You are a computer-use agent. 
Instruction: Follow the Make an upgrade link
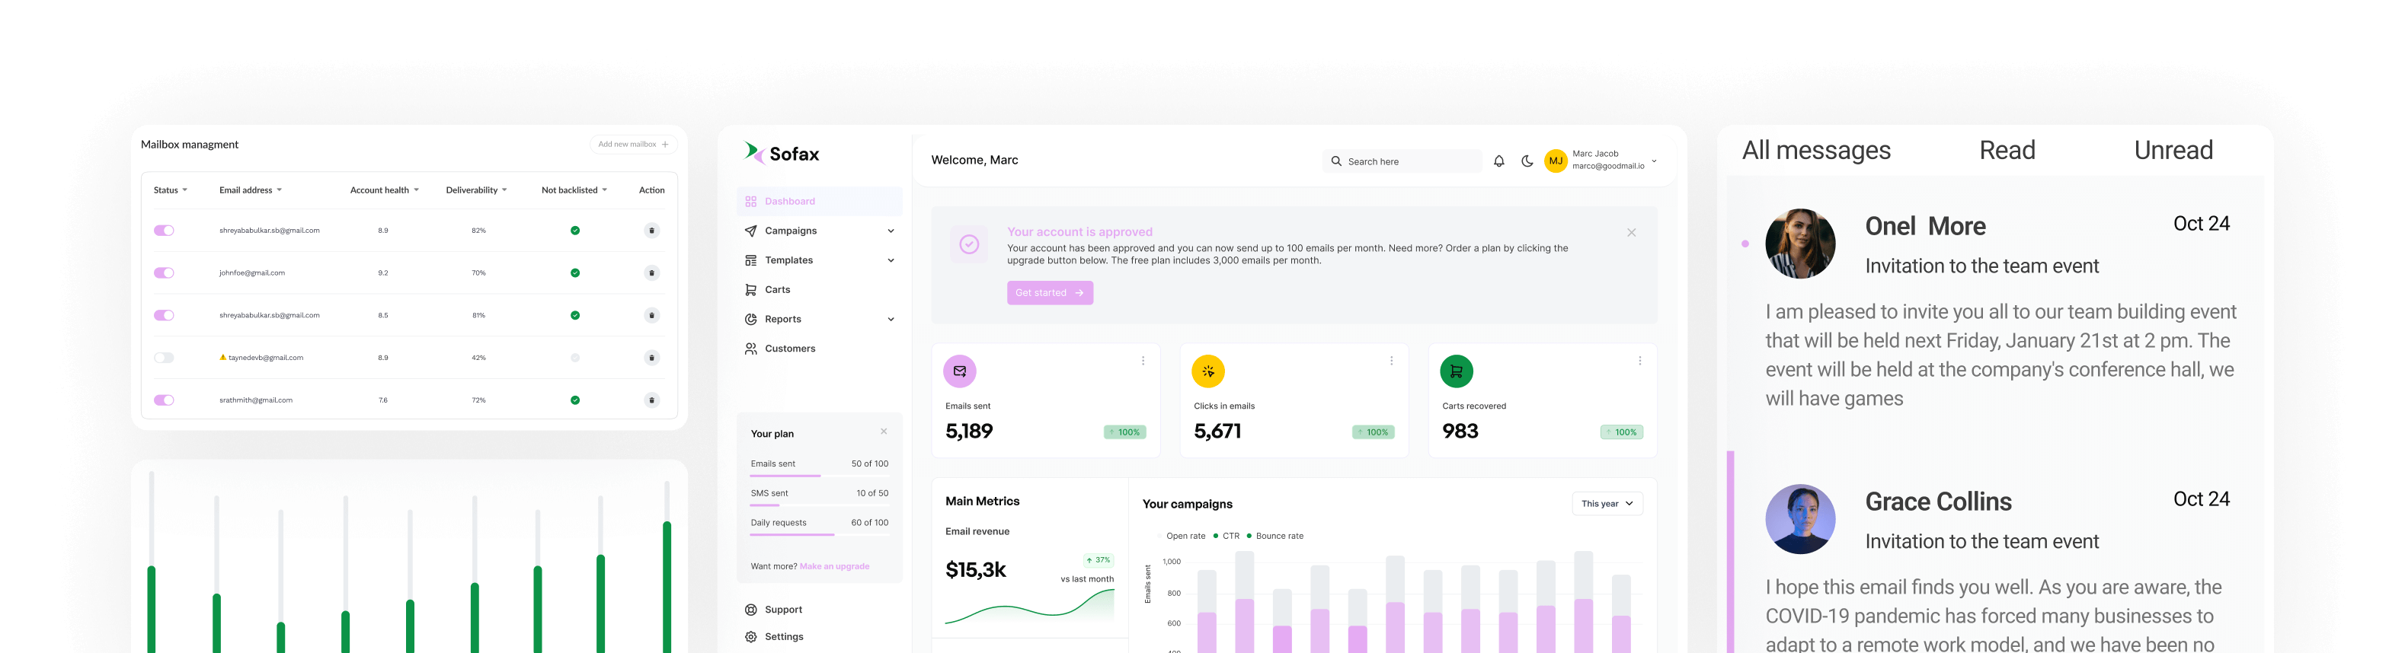tap(833, 566)
